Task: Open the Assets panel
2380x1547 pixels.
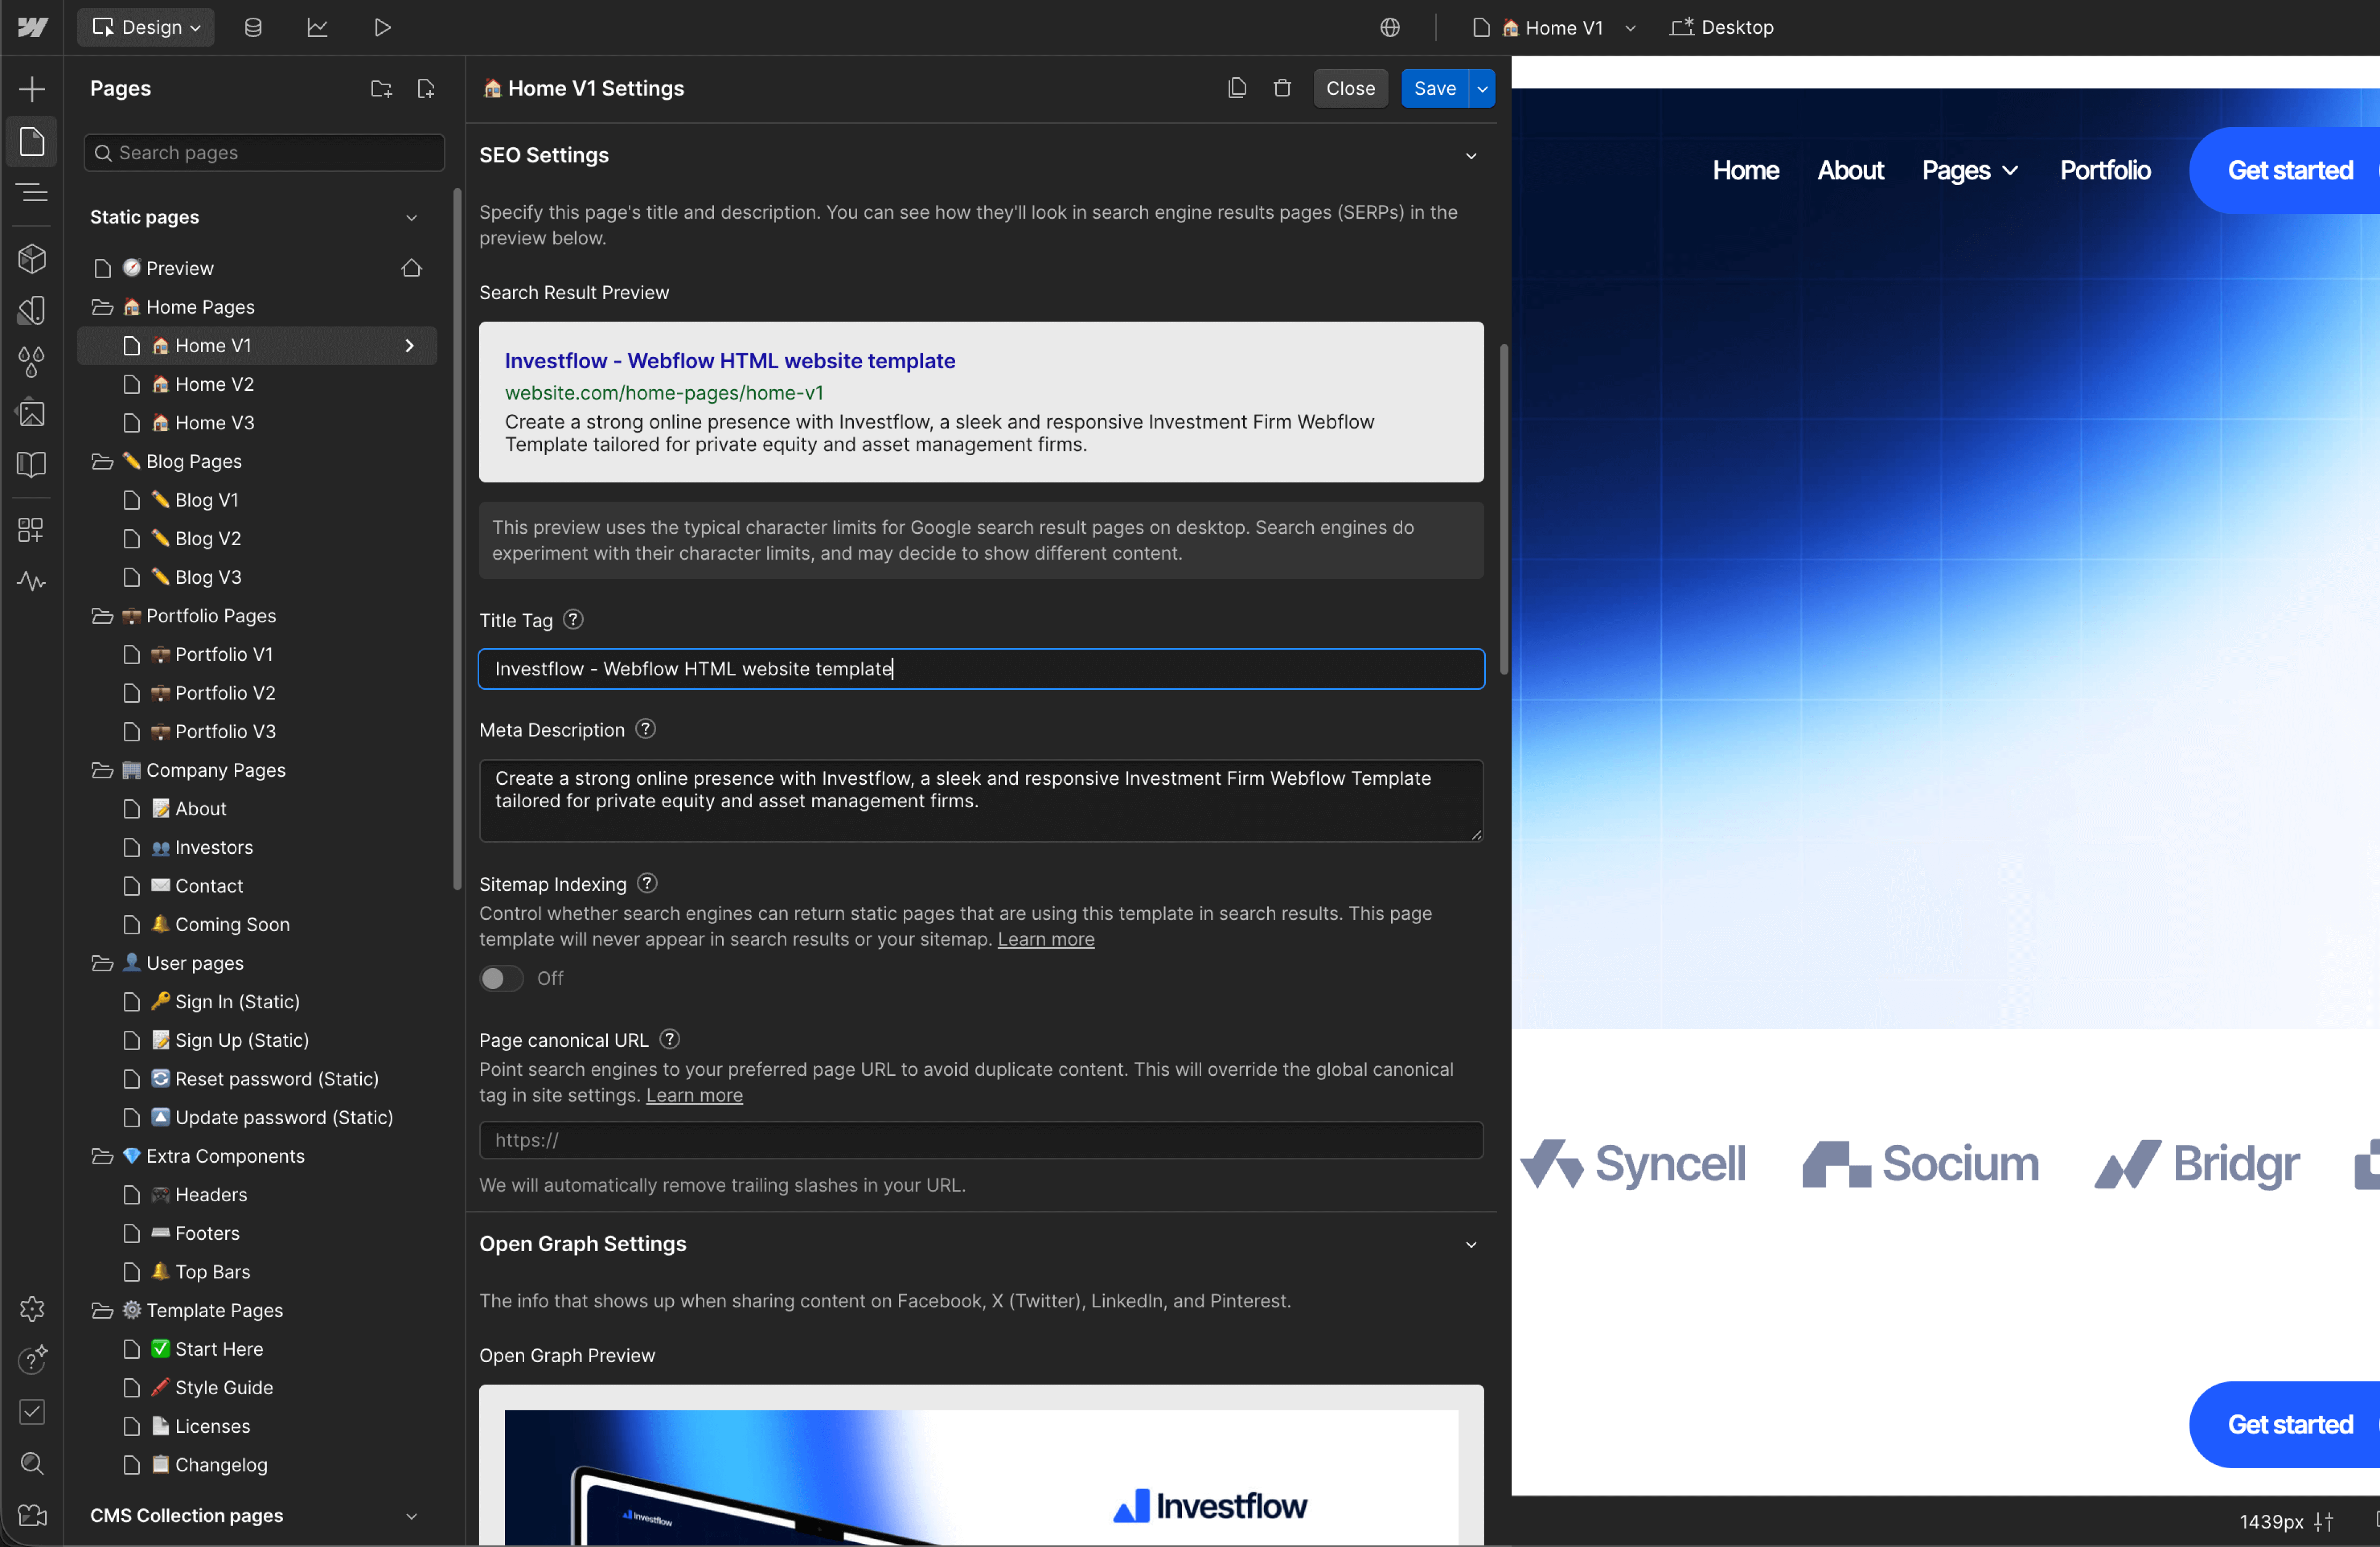Action: (32, 413)
